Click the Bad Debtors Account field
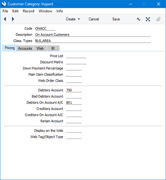 [74, 97]
